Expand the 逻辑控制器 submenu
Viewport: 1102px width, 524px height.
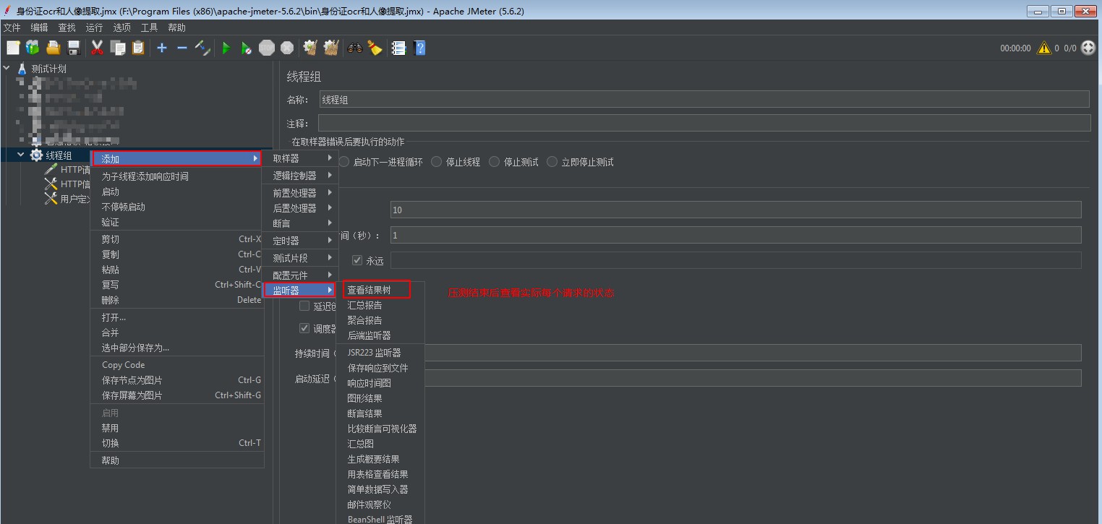[x=299, y=176]
